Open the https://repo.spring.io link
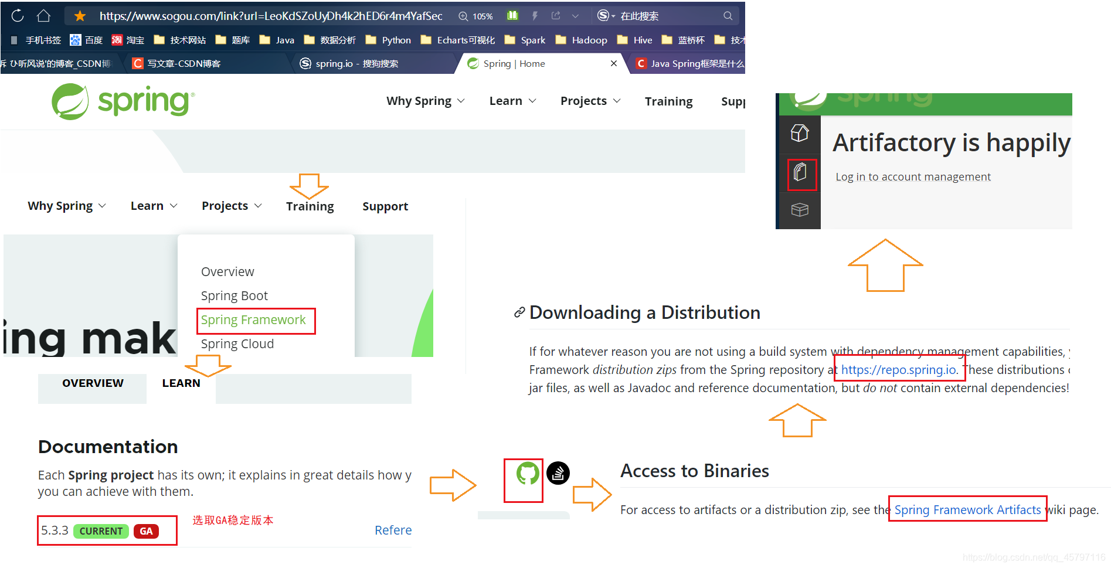Screen dimensions: 1111x568 [899, 369]
